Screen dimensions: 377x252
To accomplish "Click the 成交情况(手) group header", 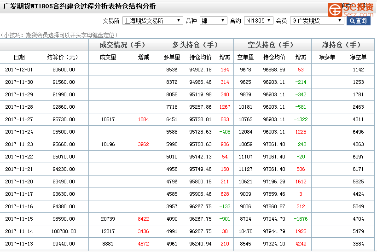I will click(123, 45).
